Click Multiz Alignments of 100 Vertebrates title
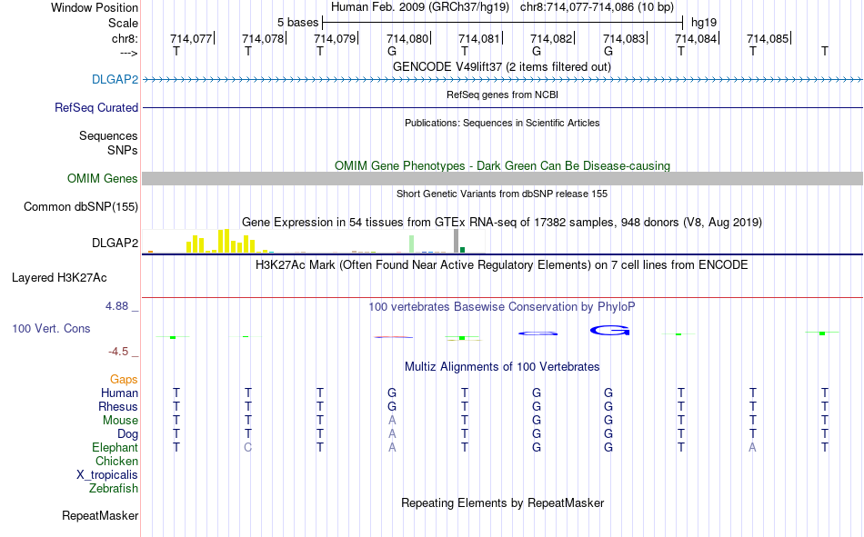The height and width of the screenshot is (537, 864). 502,367
